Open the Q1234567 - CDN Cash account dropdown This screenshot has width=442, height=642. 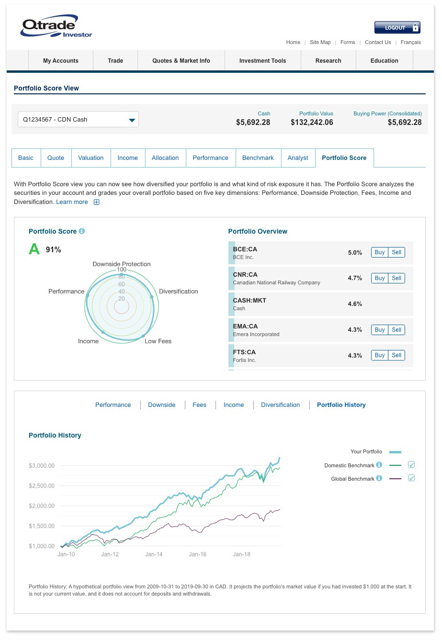tap(78, 120)
